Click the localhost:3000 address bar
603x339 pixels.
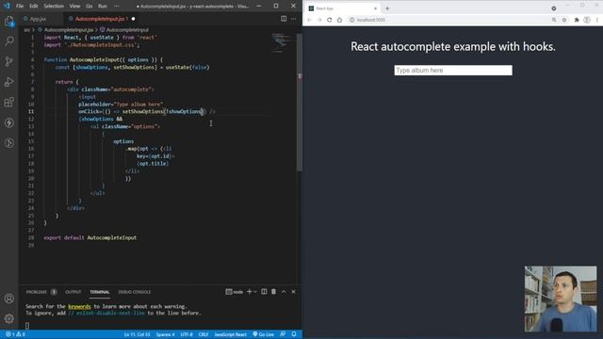click(x=448, y=20)
